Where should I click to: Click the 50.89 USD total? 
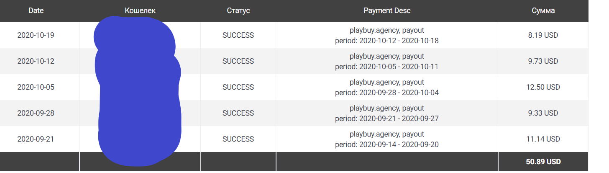(x=543, y=162)
